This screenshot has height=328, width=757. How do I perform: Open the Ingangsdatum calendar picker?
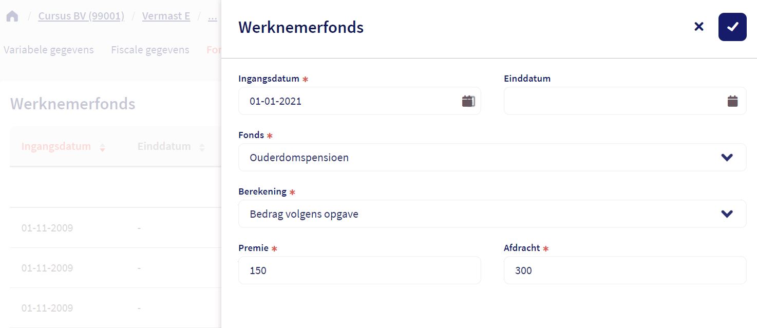point(467,101)
